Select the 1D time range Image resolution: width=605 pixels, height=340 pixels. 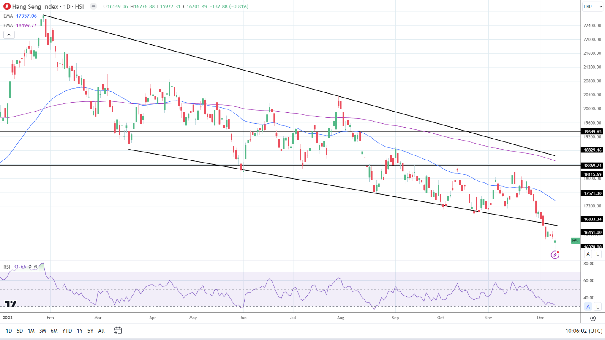click(x=9, y=331)
